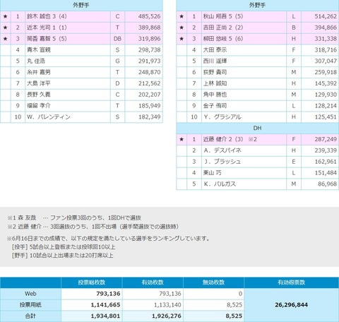This screenshot has height=322, width=339.
Task: Select player name W. バレンティン
Action: pos(49,117)
